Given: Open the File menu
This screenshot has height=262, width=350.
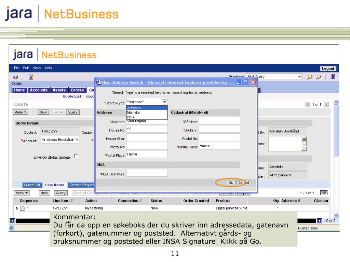Looking at the screenshot, I should click(16, 68).
